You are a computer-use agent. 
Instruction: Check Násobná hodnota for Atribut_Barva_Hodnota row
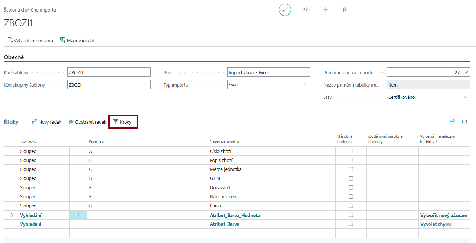(351, 215)
